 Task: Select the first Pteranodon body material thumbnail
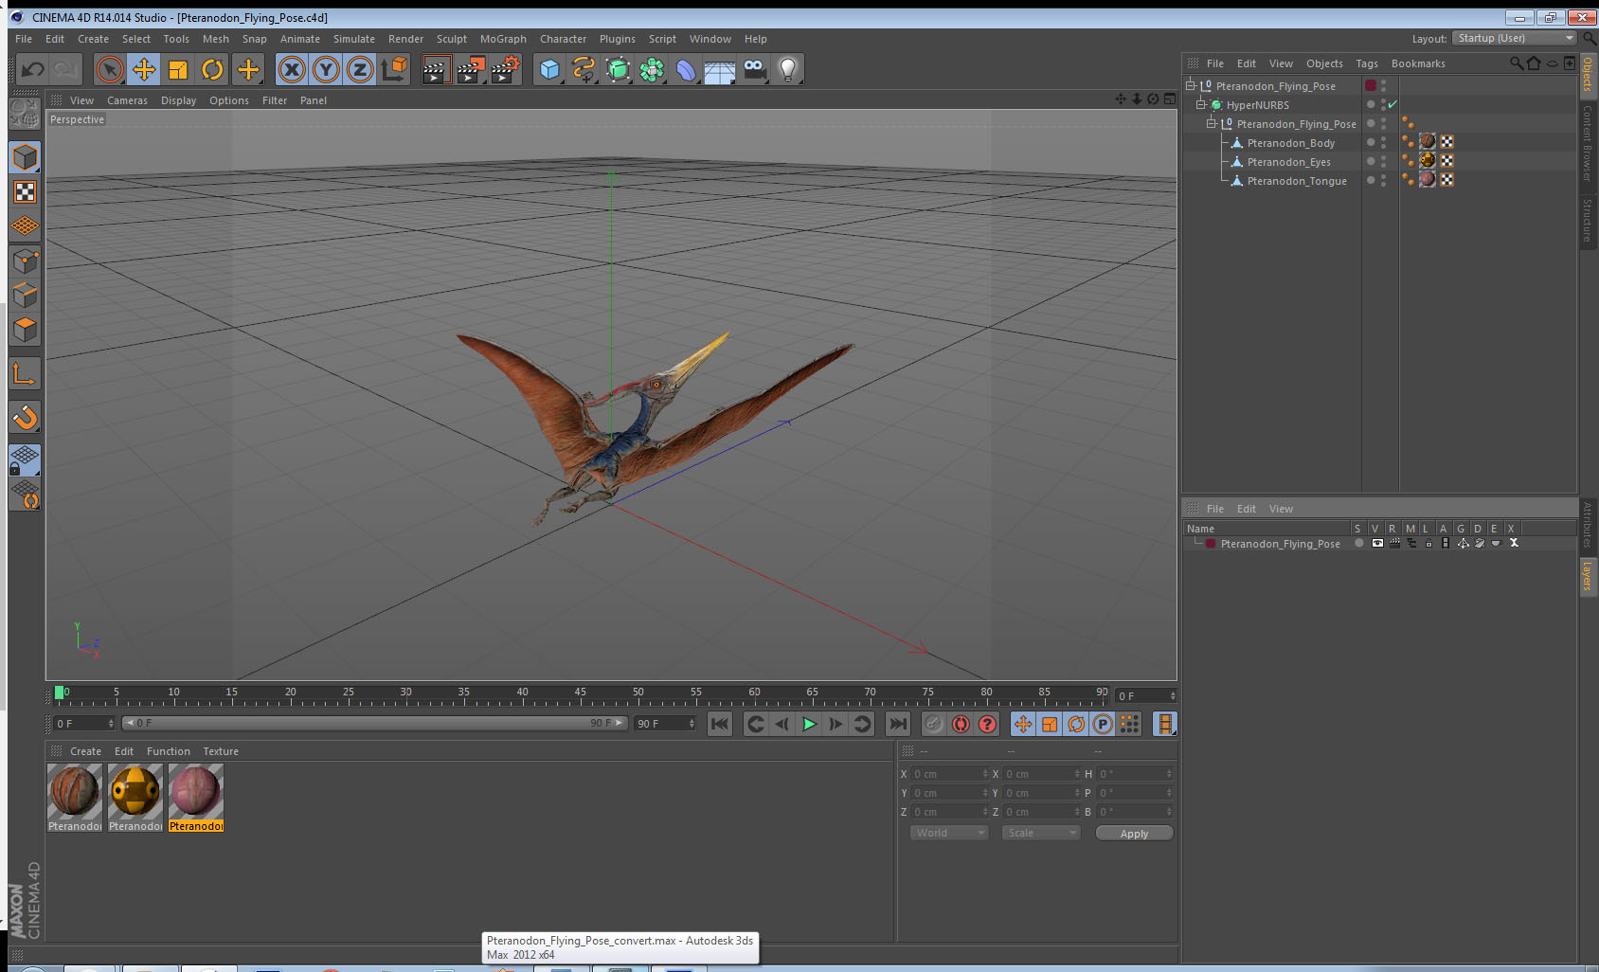pyautogui.click(x=75, y=792)
